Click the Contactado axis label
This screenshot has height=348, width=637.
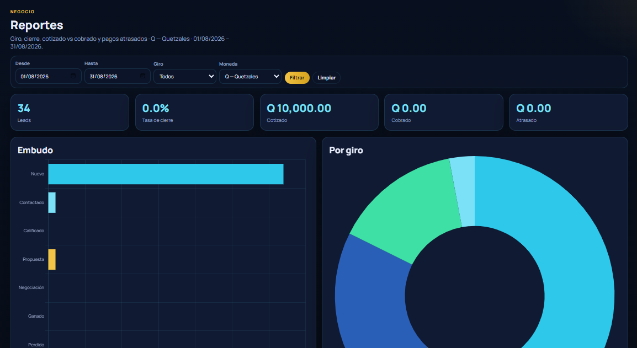coord(31,202)
